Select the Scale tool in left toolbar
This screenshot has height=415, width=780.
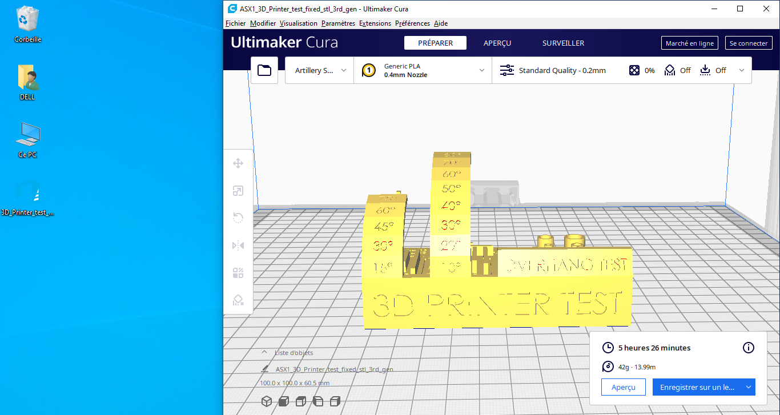pyautogui.click(x=238, y=191)
